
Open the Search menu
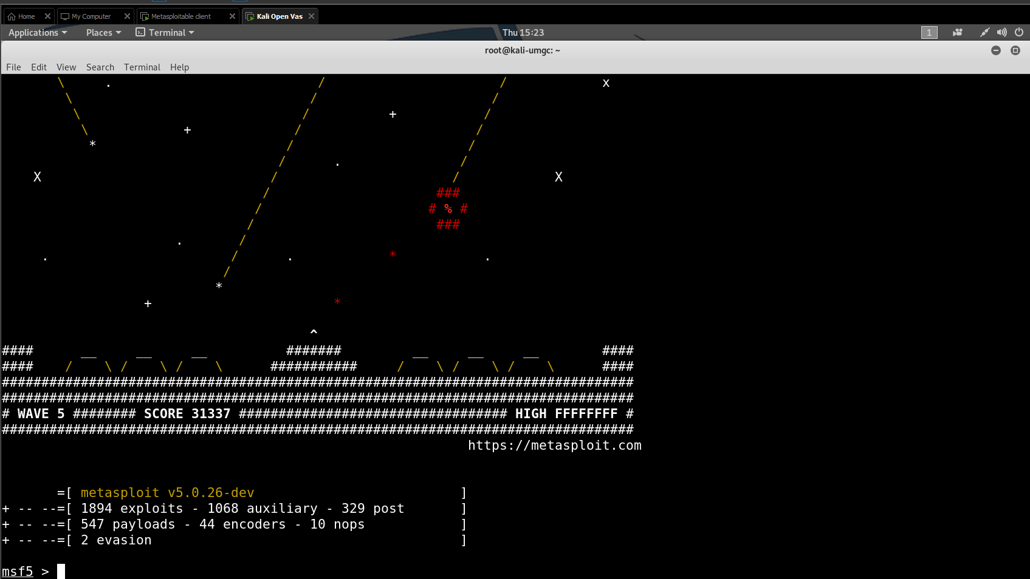click(x=100, y=67)
